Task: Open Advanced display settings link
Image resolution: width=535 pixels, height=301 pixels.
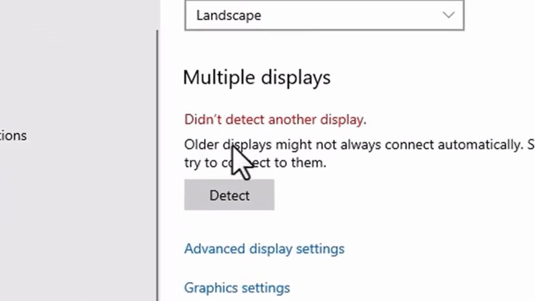Action: 264,249
